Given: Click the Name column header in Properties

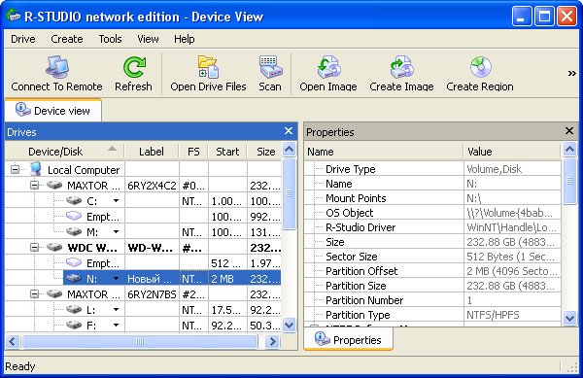Looking at the screenshot, I should 384,152.
